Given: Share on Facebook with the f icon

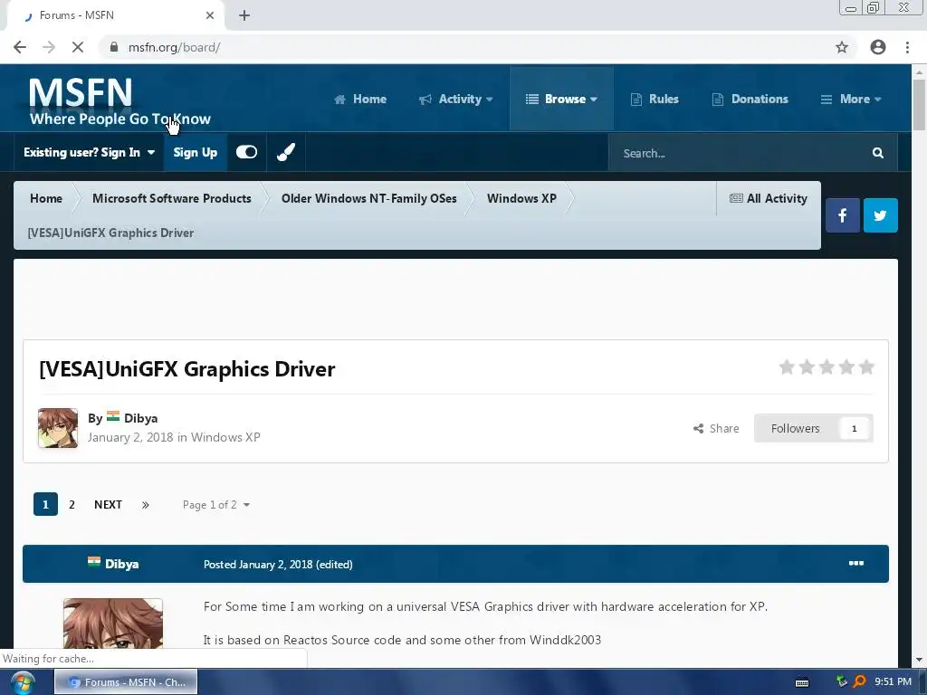Looking at the screenshot, I should click(x=843, y=215).
